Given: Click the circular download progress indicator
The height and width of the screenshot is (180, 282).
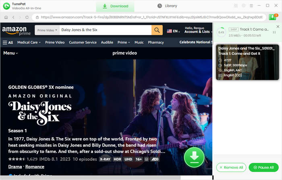Looking at the screenshot, I should 221,32.
